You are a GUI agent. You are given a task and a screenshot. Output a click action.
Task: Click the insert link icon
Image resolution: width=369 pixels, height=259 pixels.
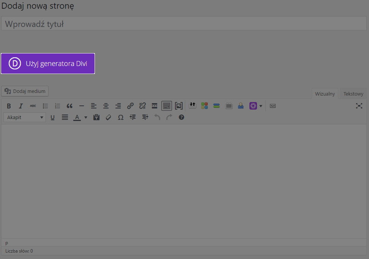[x=130, y=106]
